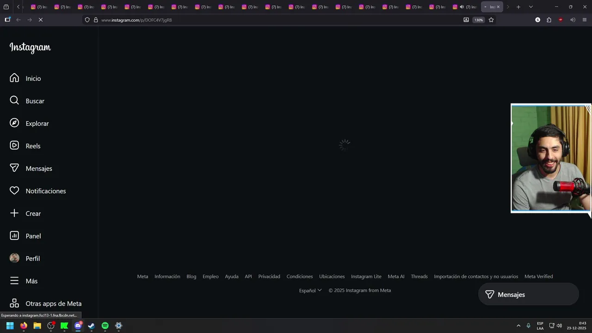The width and height of the screenshot is (592, 333).
Task: Close the active loading tab
Action: coord(498,7)
